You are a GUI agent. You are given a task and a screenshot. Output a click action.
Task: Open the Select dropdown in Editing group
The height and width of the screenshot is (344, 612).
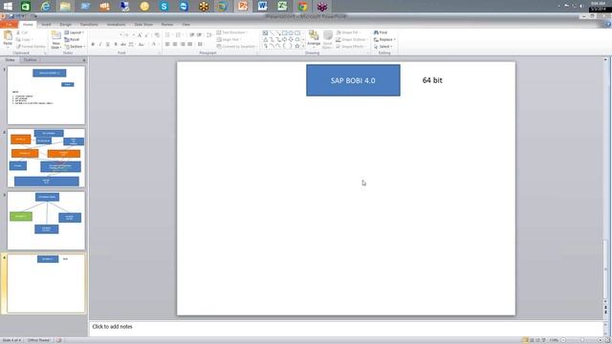(x=383, y=47)
